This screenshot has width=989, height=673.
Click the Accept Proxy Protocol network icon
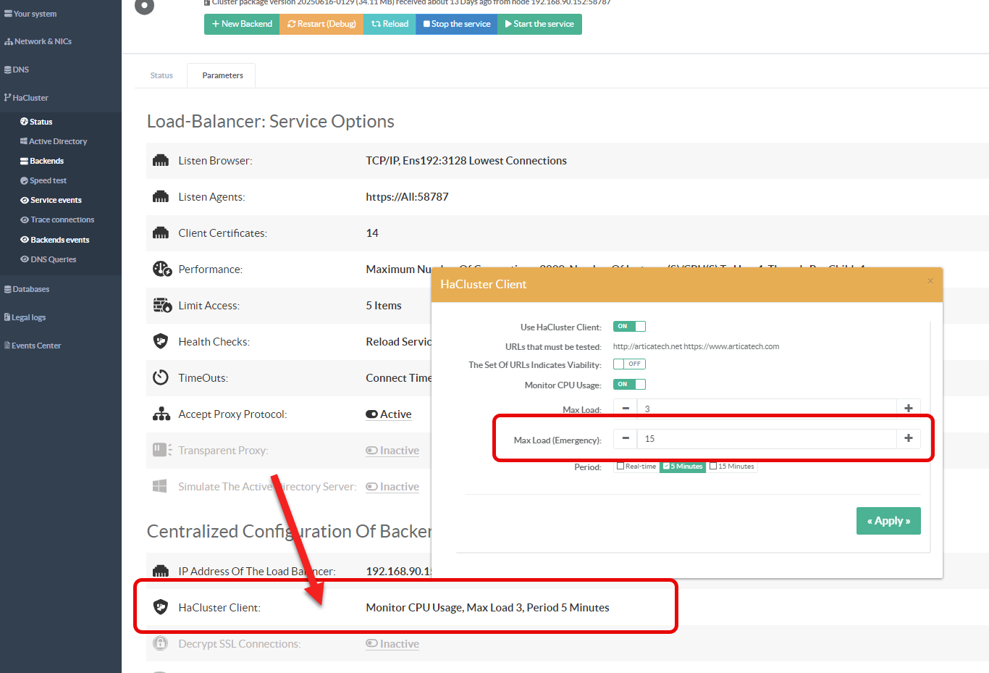161,414
